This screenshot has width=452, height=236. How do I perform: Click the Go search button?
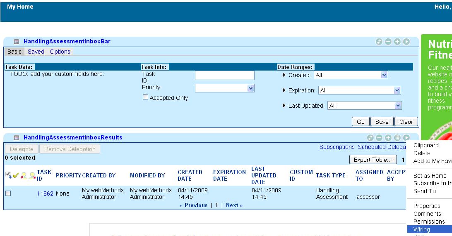pyautogui.click(x=361, y=122)
